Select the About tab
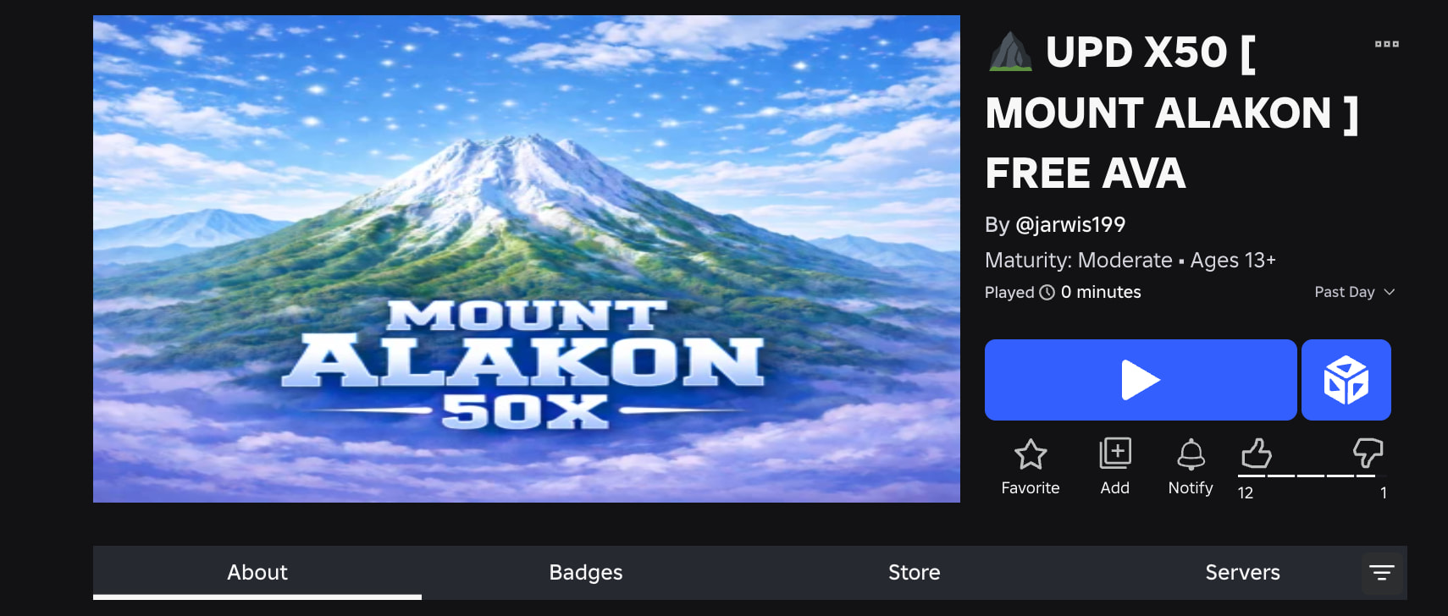Viewport: 1448px width, 616px height. 257,573
